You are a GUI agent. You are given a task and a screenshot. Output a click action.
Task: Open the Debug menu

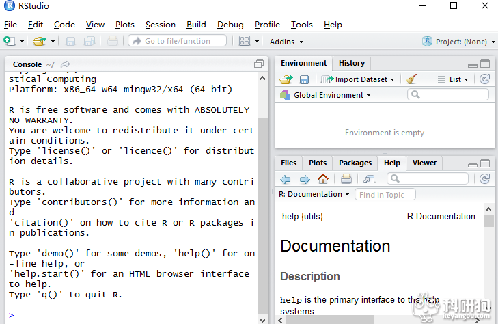pos(230,25)
